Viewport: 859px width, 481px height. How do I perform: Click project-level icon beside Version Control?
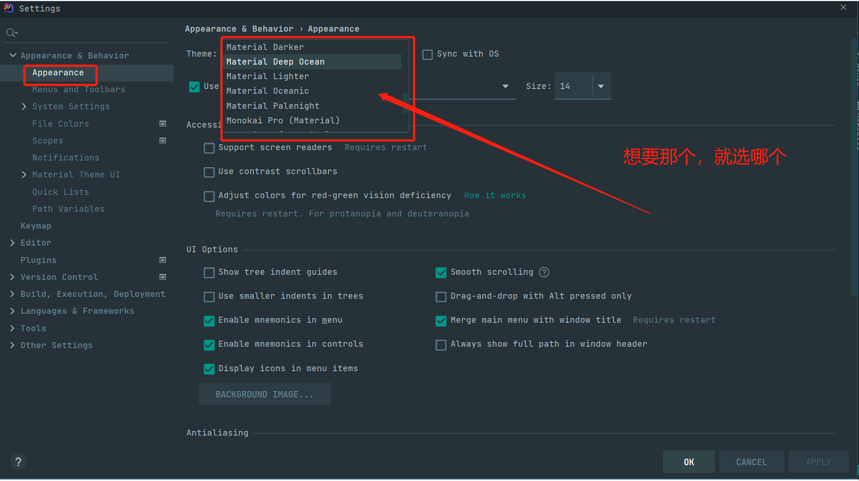[x=163, y=277]
